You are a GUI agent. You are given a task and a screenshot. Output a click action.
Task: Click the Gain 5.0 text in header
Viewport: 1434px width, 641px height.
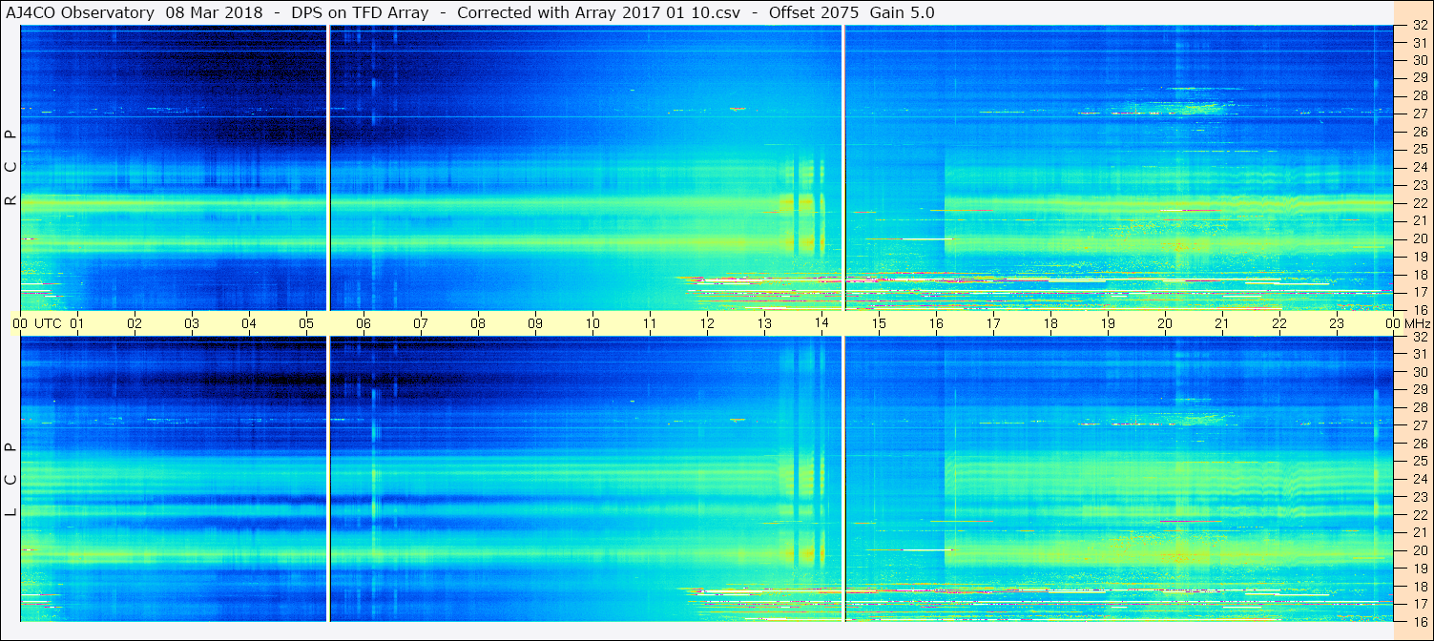tap(903, 12)
